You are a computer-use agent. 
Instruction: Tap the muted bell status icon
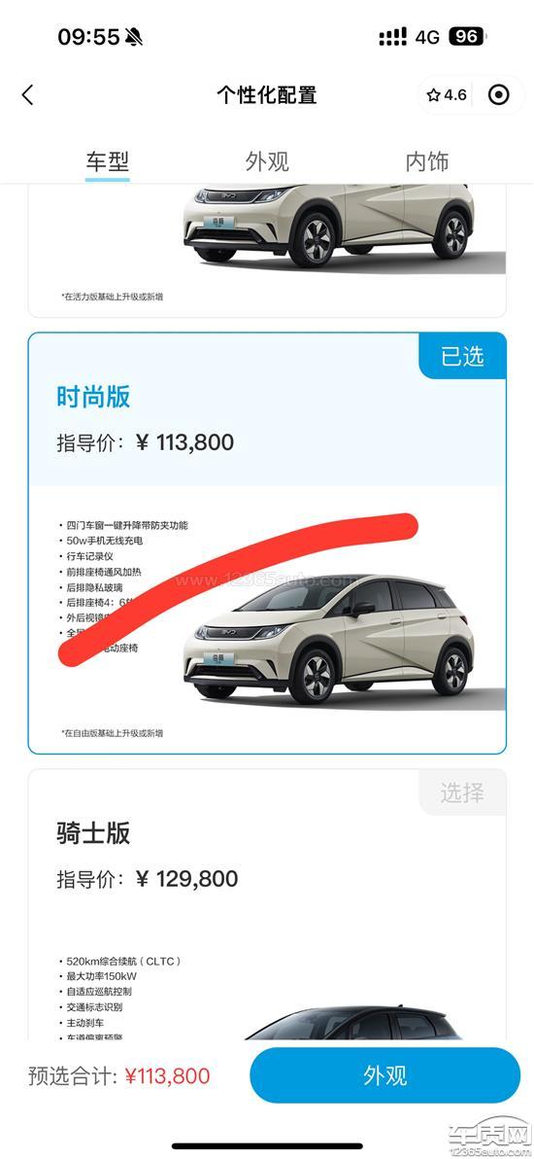pyautogui.click(x=134, y=36)
